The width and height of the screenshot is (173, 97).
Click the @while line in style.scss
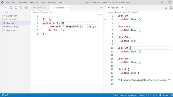[x=53, y=23]
